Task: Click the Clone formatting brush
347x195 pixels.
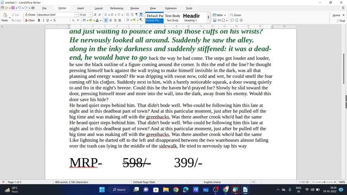Action: point(30,15)
